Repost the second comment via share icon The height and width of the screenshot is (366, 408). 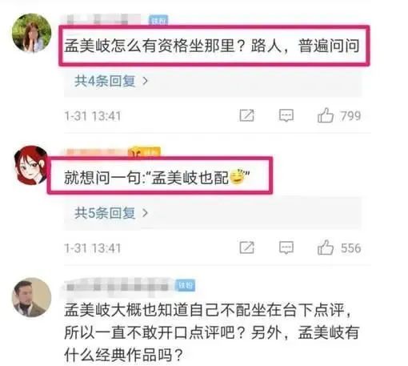[x=246, y=247]
